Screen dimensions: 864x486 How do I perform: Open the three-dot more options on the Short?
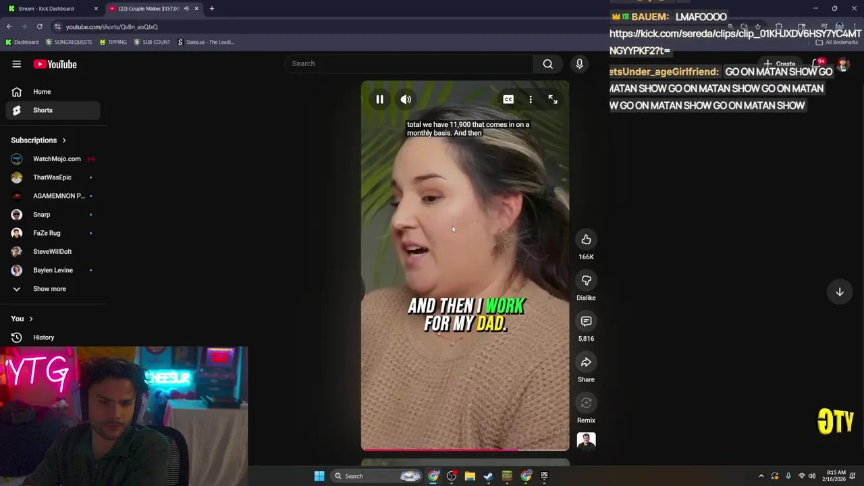pos(531,99)
